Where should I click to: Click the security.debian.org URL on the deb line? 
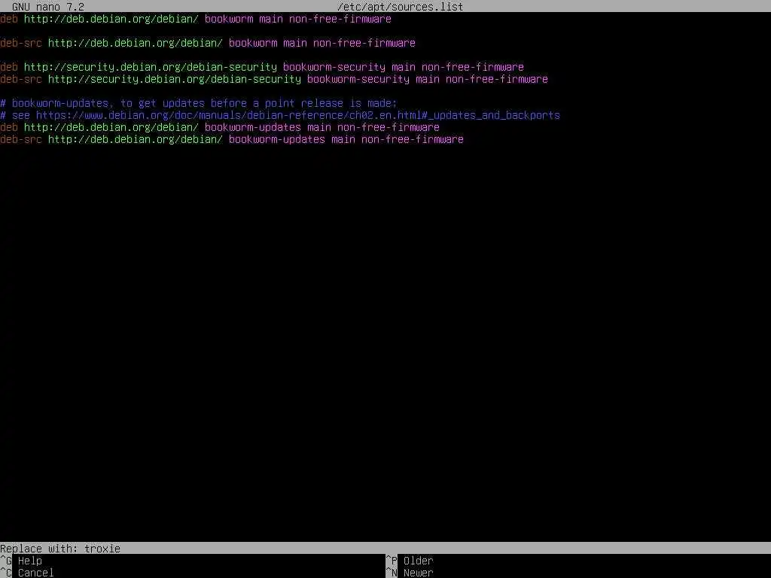[x=151, y=67]
